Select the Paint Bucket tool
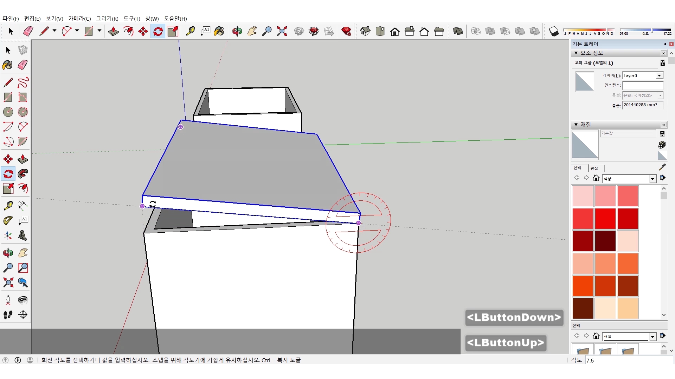Image resolution: width=675 pixels, height=379 pixels. click(x=8, y=65)
